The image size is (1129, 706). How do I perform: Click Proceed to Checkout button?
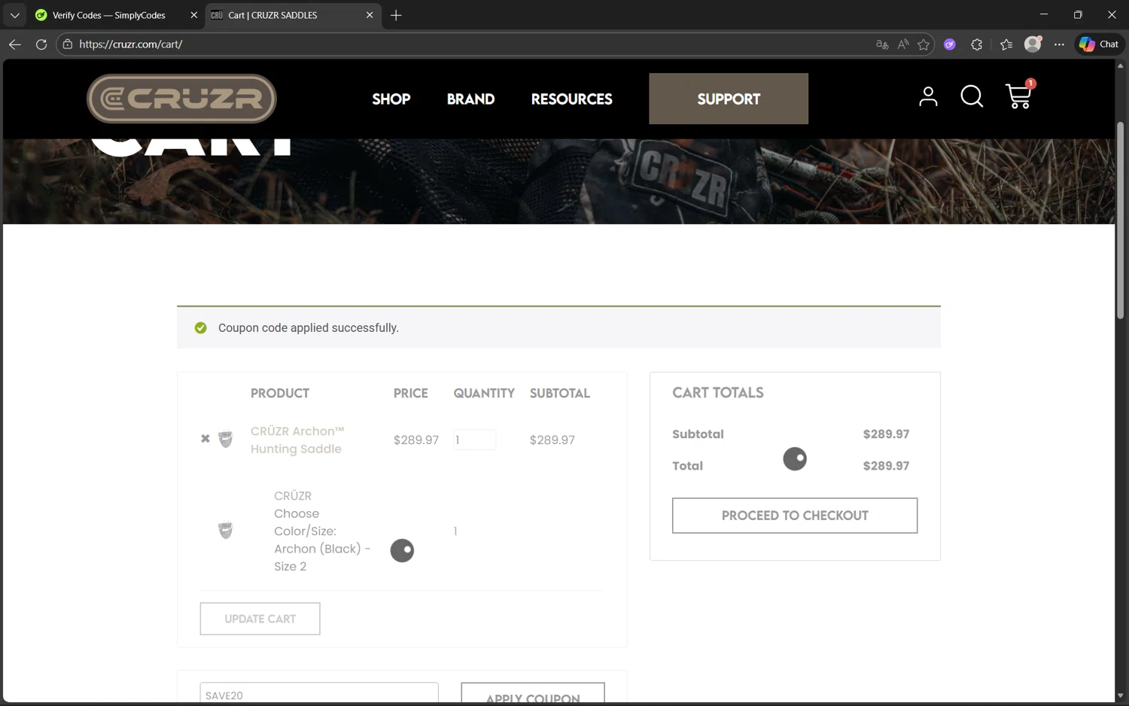click(x=795, y=516)
